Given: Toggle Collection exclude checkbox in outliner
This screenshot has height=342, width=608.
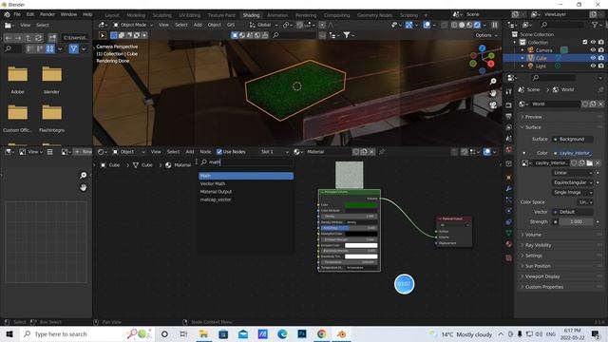Looking at the screenshot, I should pyautogui.click(x=585, y=42).
